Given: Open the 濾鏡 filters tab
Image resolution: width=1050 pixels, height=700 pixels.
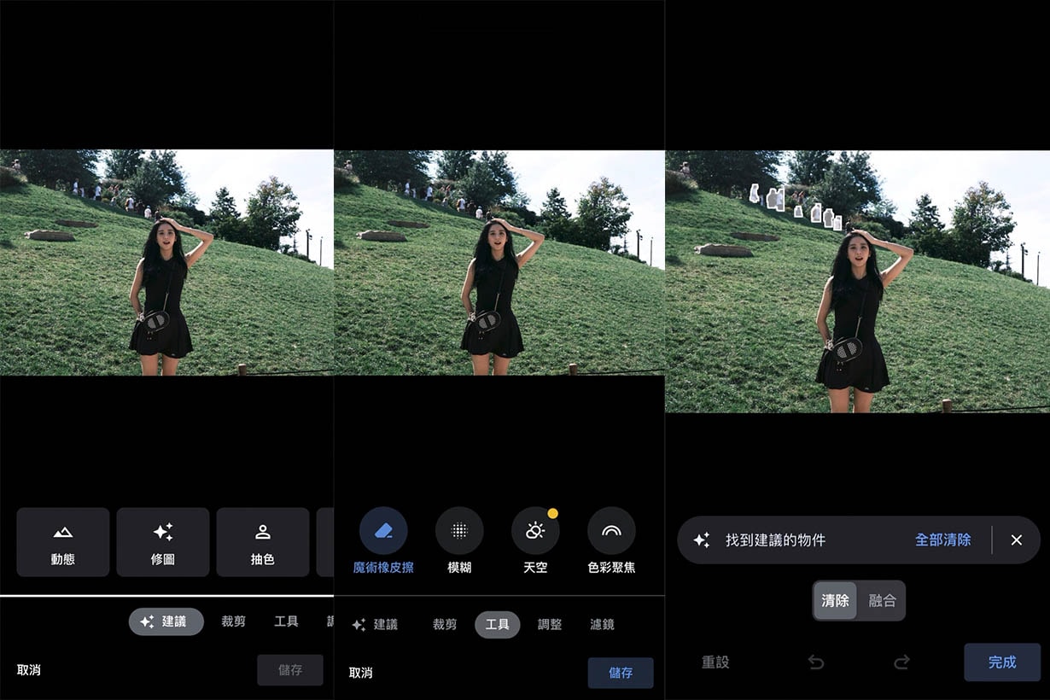Looking at the screenshot, I should 602,624.
